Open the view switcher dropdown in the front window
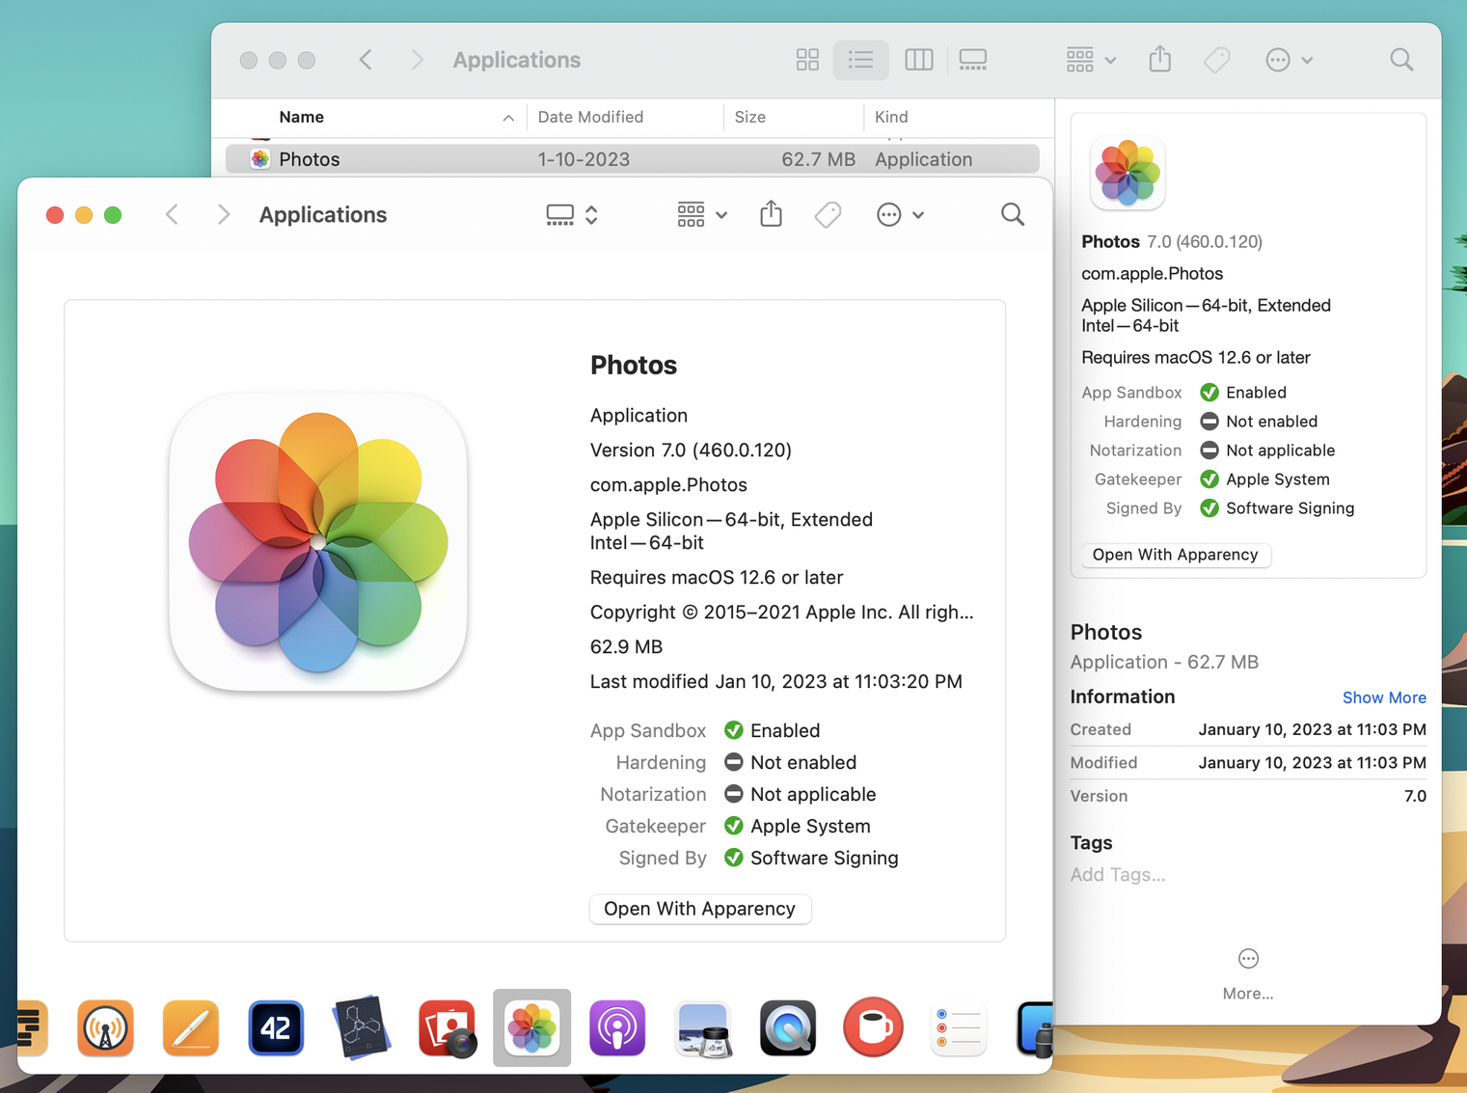 point(571,214)
